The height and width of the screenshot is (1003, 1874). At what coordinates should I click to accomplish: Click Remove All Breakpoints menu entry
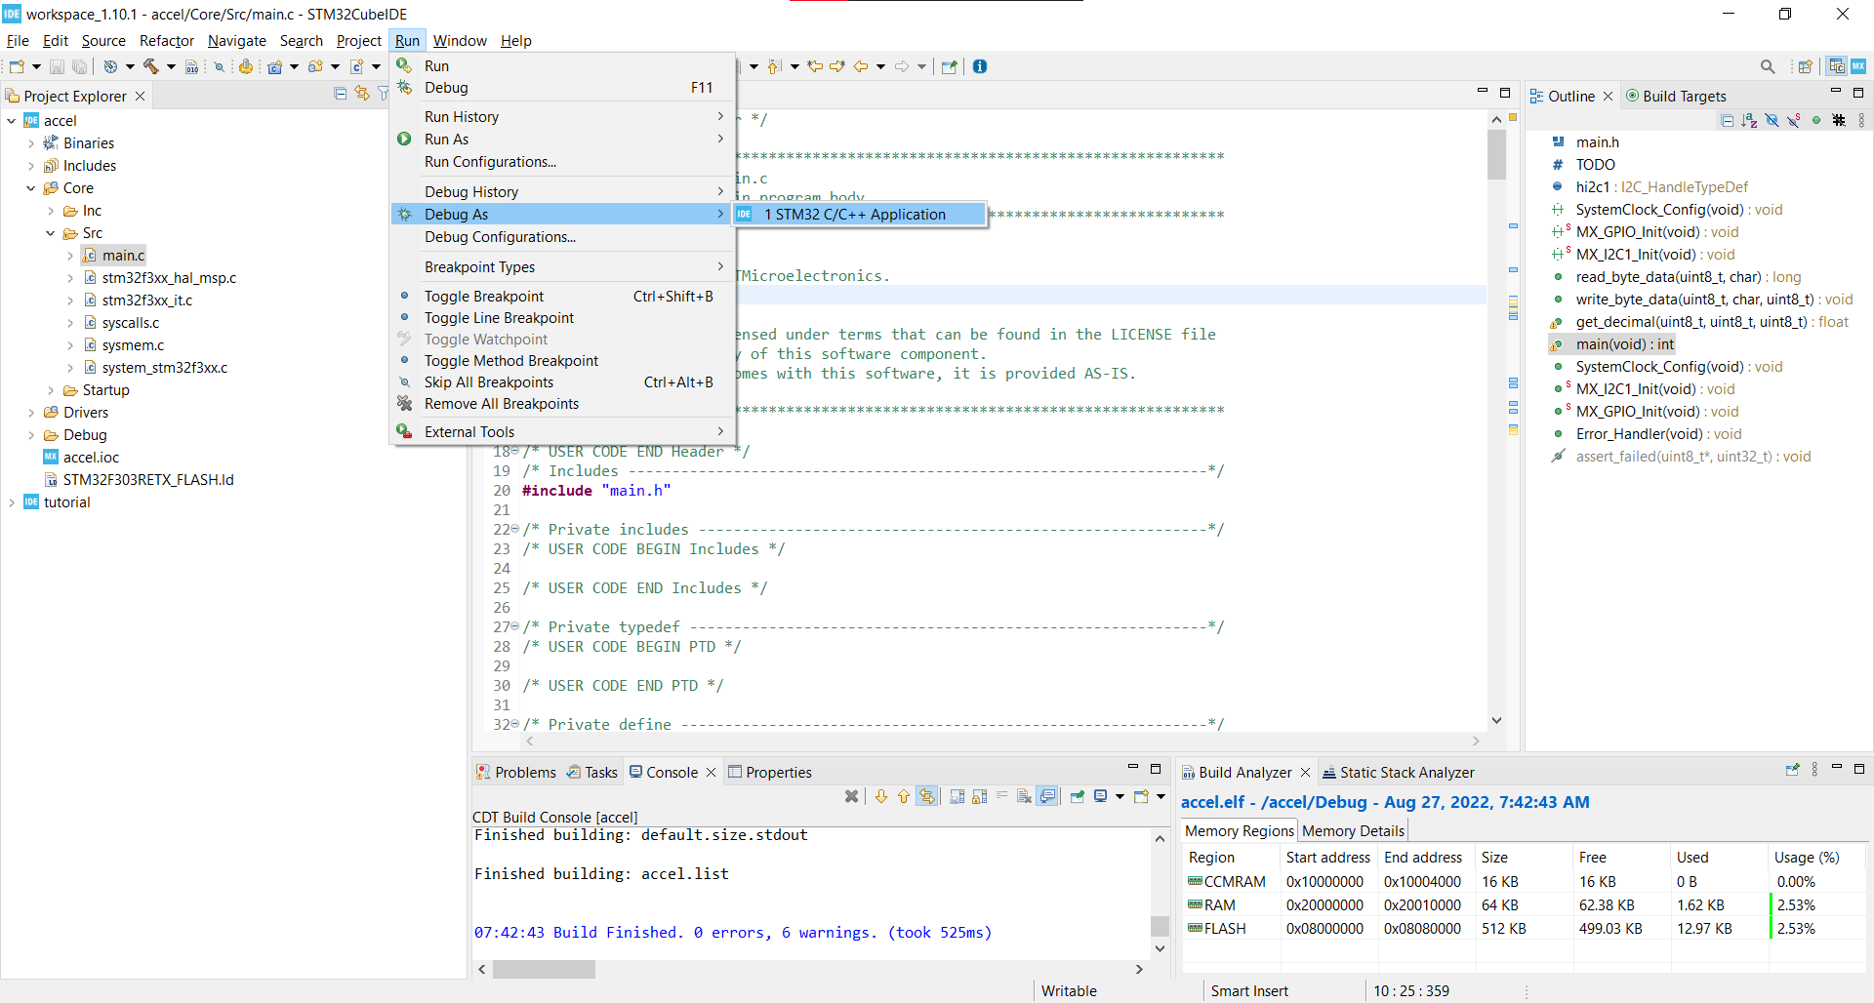click(563, 404)
